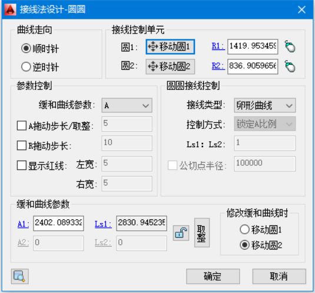Click the 移动圆1 move button
This screenshot has height=293, width=315.
point(170,46)
